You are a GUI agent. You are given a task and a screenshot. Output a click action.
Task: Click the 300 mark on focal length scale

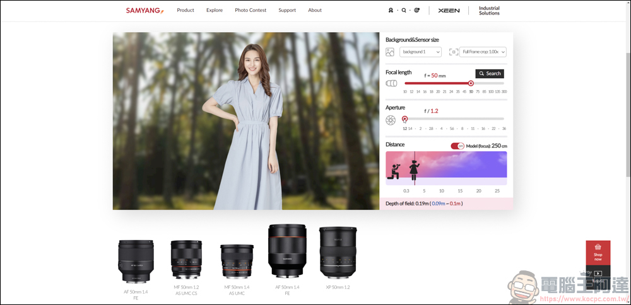[x=504, y=91]
